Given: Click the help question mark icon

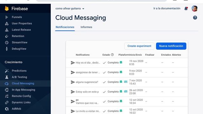Looking at the screenshot, I should [x=195, y=18].
